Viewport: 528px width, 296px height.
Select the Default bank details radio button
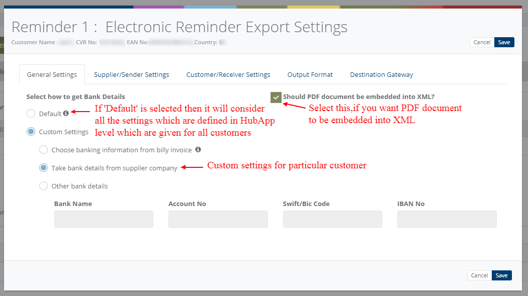pyautogui.click(x=31, y=114)
